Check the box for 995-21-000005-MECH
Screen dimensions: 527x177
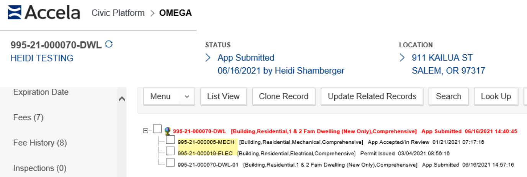point(170,140)
